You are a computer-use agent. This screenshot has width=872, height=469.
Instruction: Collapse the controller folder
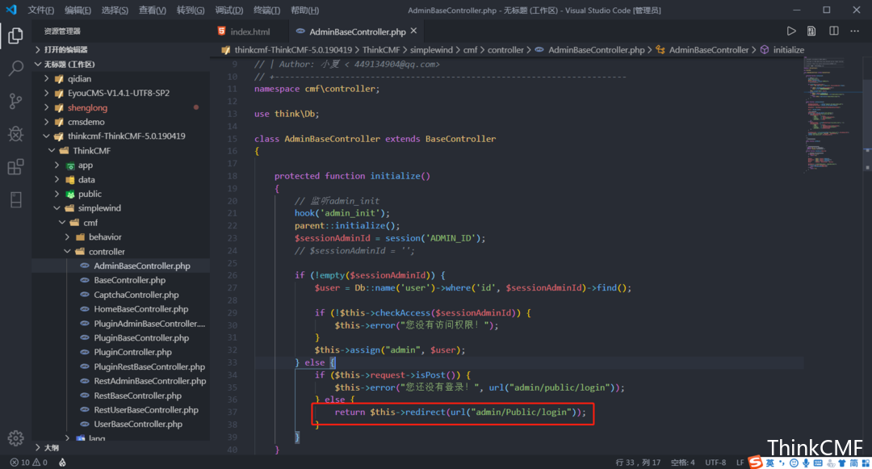(x=121, y=251)
